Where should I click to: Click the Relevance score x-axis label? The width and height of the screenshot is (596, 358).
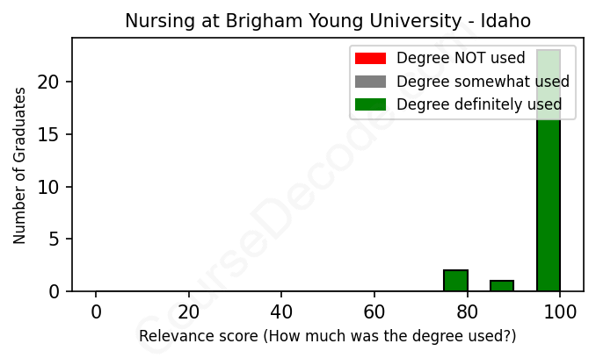click(327, 337)
